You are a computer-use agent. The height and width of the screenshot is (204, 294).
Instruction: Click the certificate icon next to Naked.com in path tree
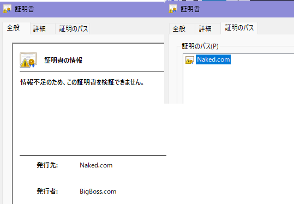[x=190, y=60]
